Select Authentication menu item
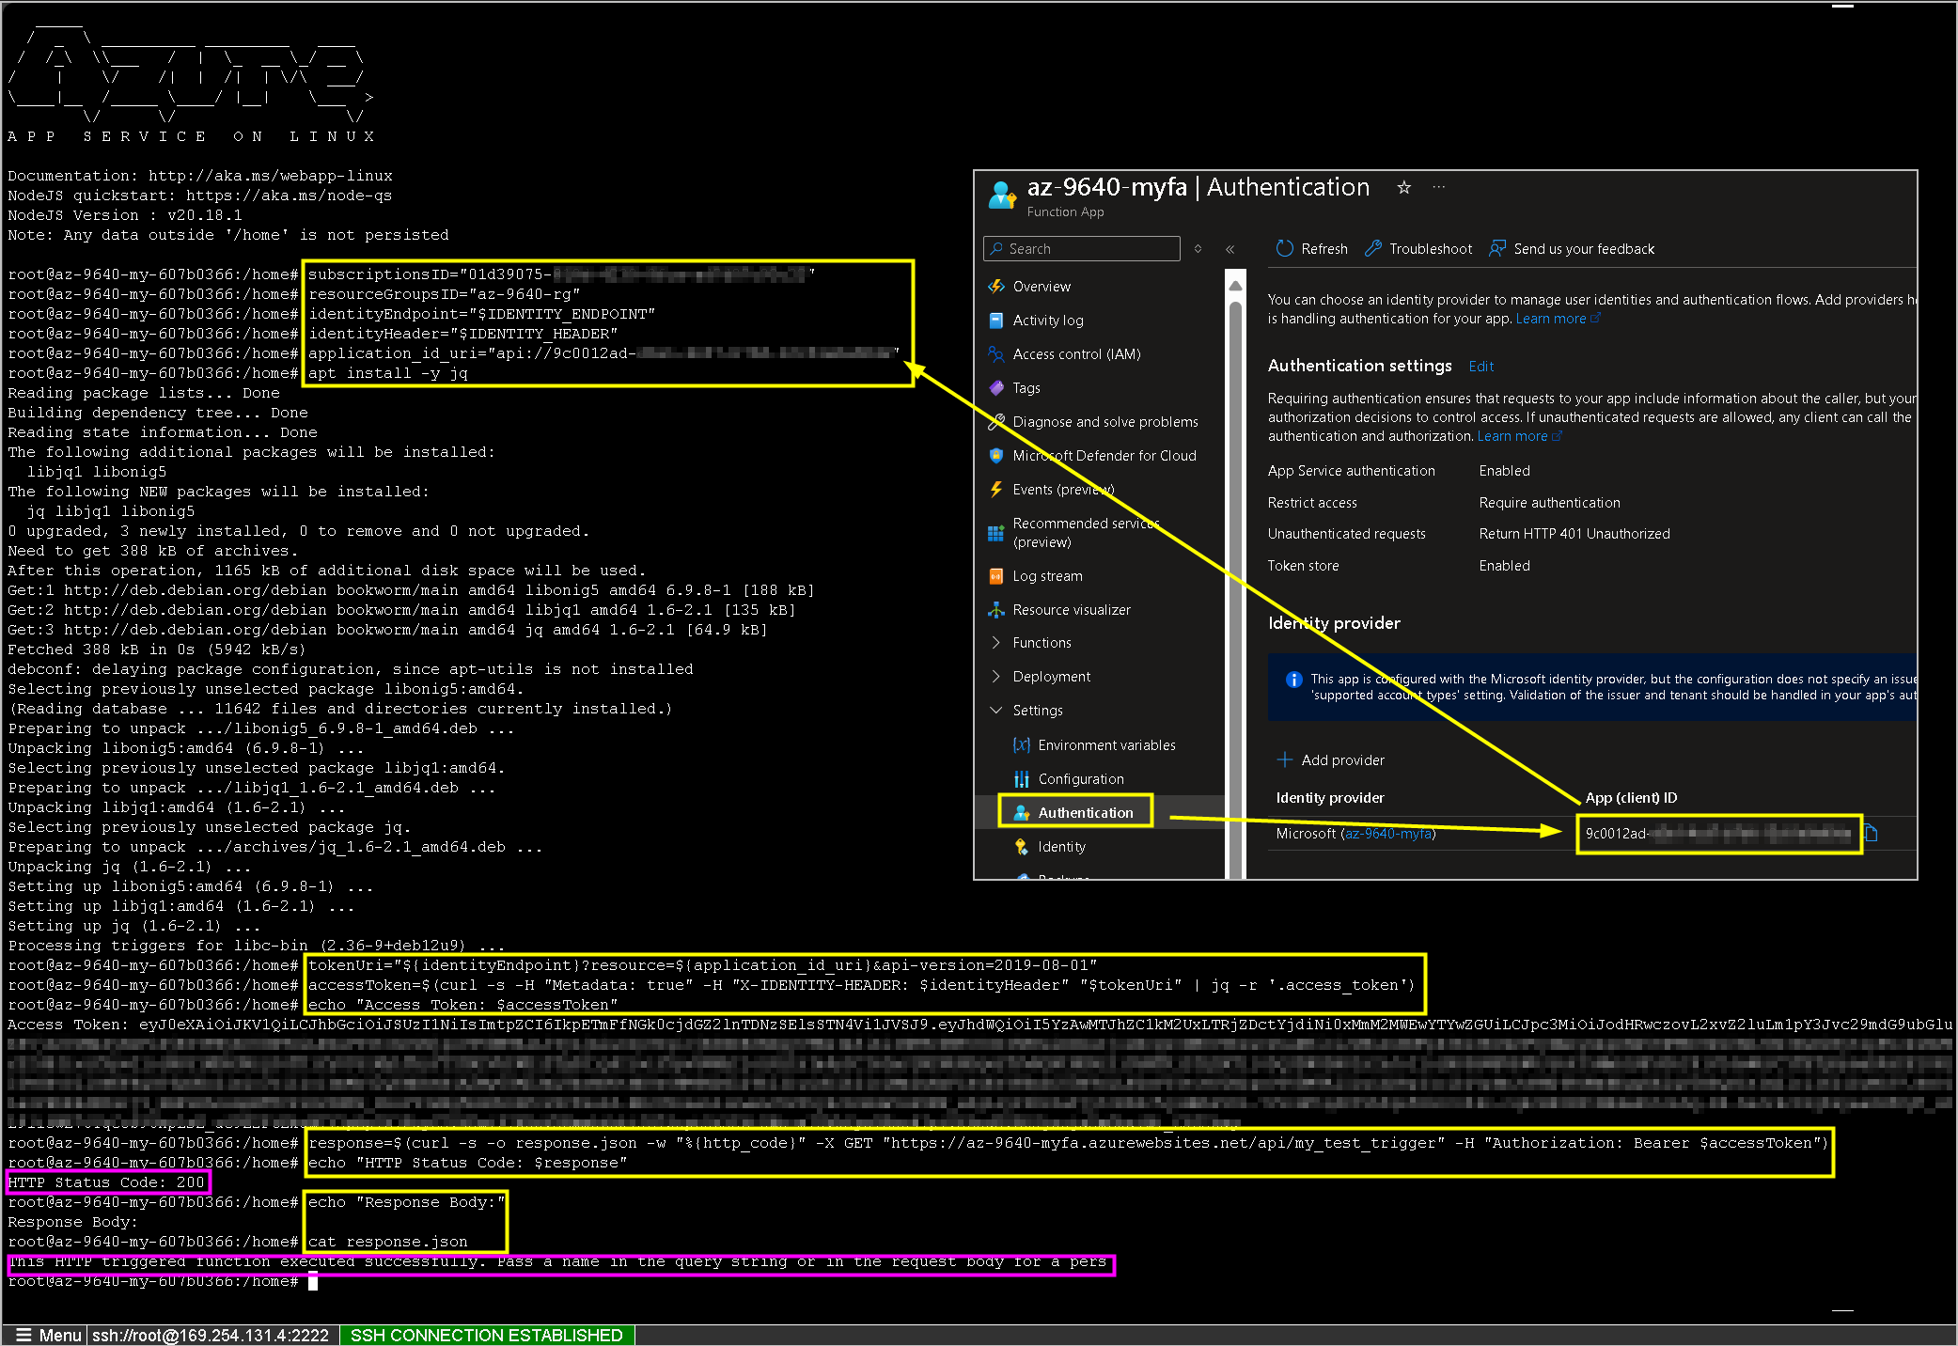The image size is (1958, 1346). 1085,813
